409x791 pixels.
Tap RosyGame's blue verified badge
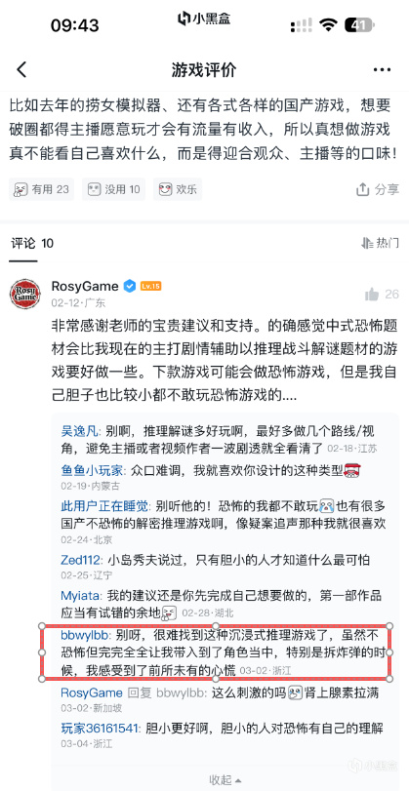[x=129, y=286]
